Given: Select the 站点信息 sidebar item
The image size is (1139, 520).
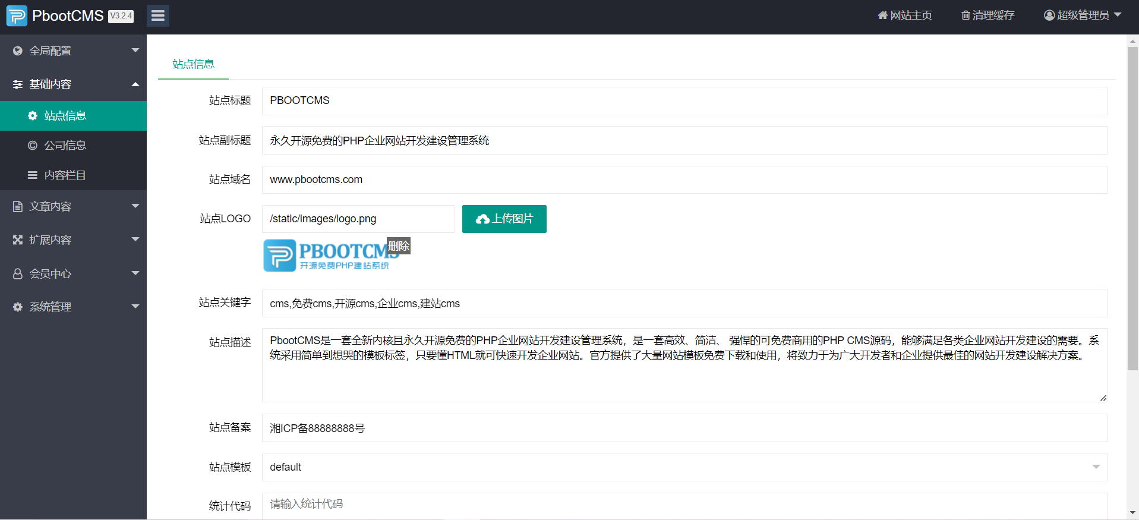Looking at the screenshot, I should pyautogui.click(x=73, y=116).
